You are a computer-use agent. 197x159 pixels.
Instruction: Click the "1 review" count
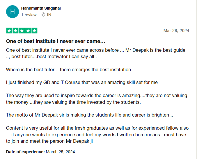29,15
